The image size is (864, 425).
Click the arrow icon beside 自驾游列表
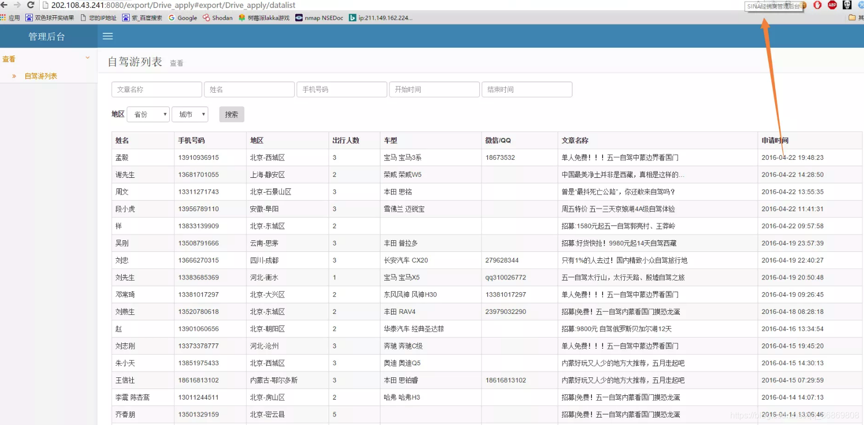(x=14, y=76)
